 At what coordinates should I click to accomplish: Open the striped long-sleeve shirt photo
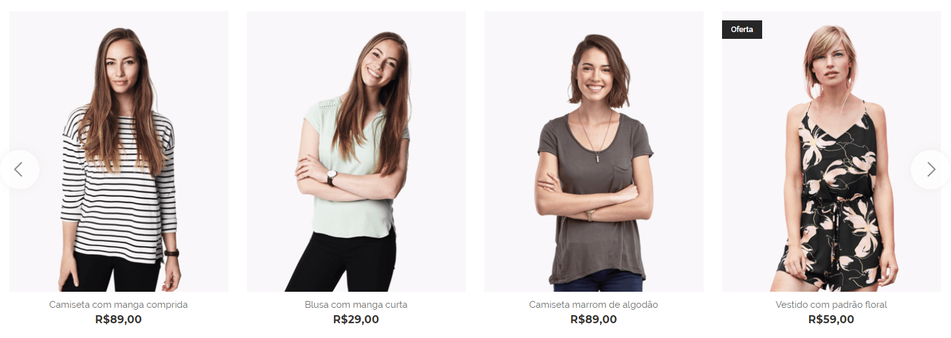point(118,151)
